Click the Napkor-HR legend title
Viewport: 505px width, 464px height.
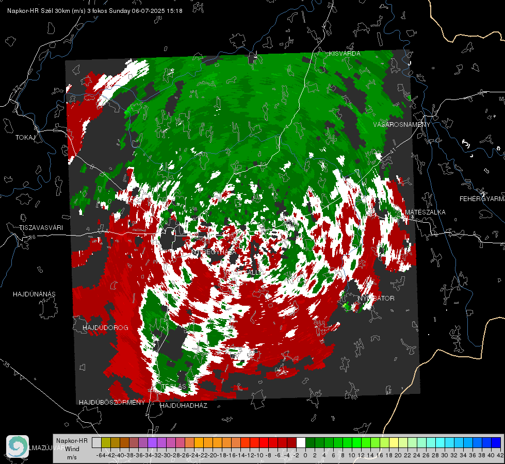pyautogui.click(x=72, y=440)
